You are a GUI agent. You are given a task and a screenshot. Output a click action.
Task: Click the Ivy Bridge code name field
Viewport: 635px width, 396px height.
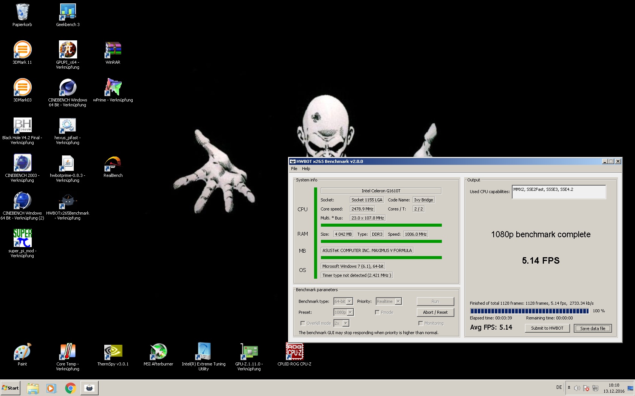tap(424, 200)
